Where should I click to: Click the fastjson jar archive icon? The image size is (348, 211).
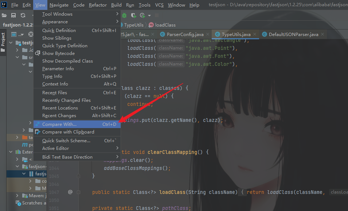(x=31, y=174)
